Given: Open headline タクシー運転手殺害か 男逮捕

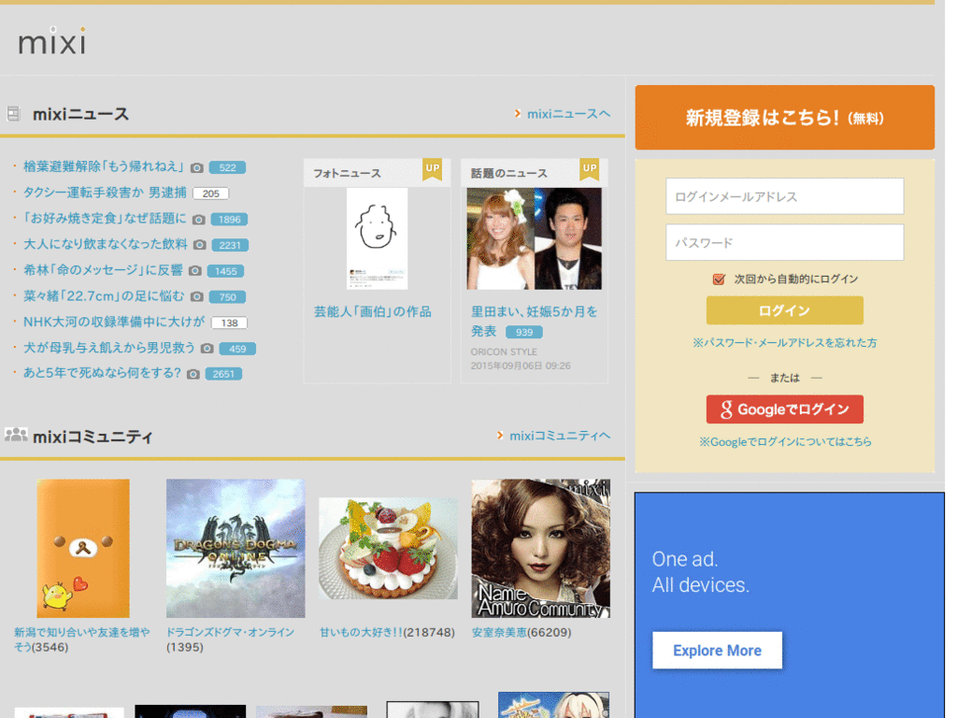Looking at the screenshot, I should (105, 193).
